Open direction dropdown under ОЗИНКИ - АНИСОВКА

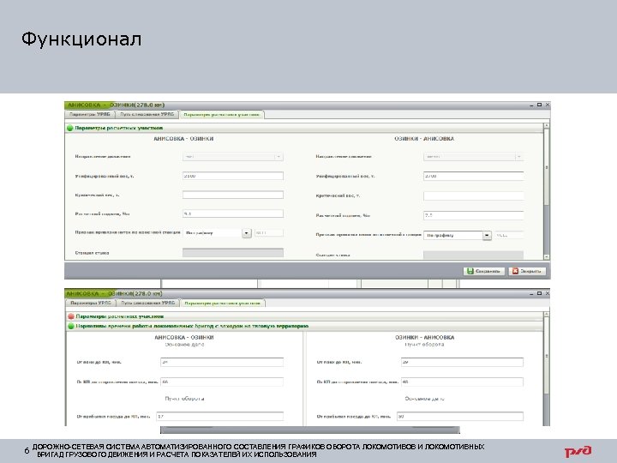(473, 157)
